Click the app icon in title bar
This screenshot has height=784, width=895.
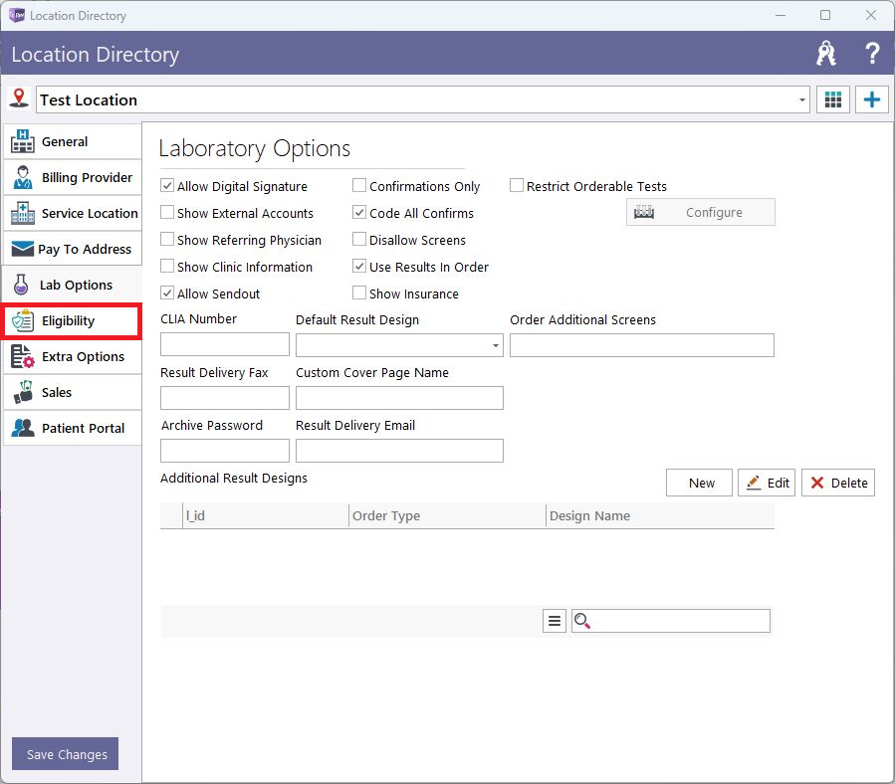click(x=17, y=15)
